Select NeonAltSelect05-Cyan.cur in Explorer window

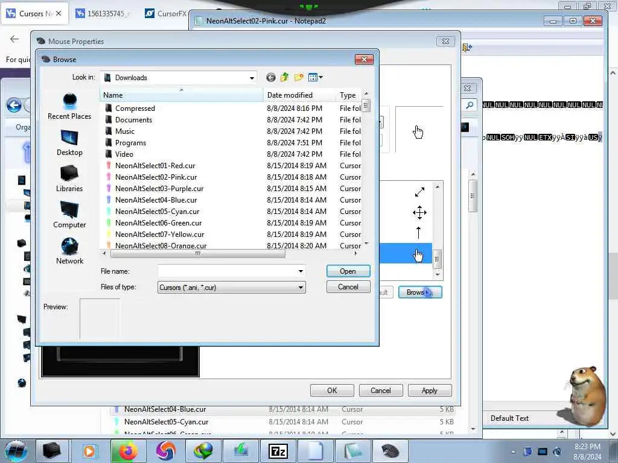point(282,421)
